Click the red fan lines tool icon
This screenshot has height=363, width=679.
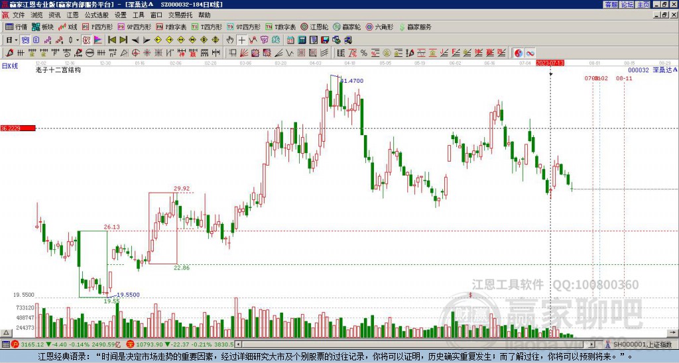click(244, 53)
